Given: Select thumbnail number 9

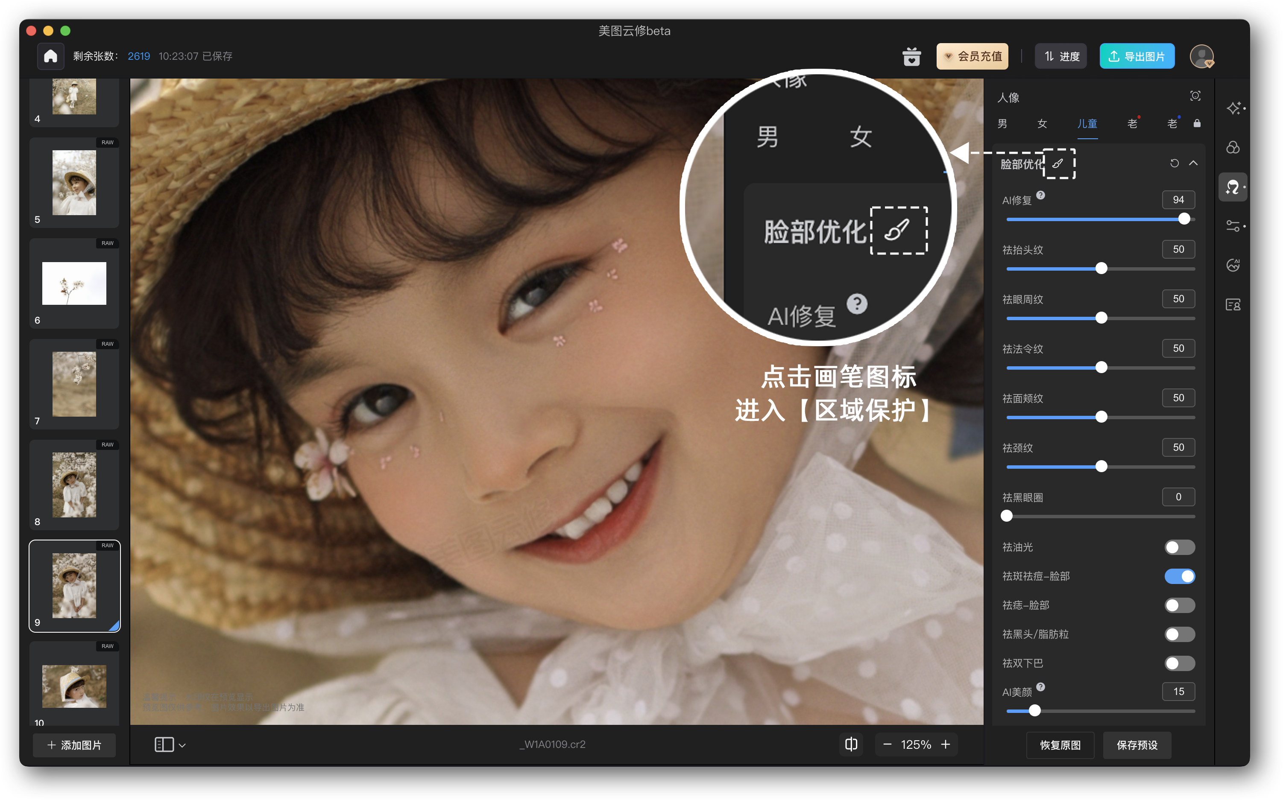Looking at the screenshot, I should pyautogui.click(x=74, y=586).
